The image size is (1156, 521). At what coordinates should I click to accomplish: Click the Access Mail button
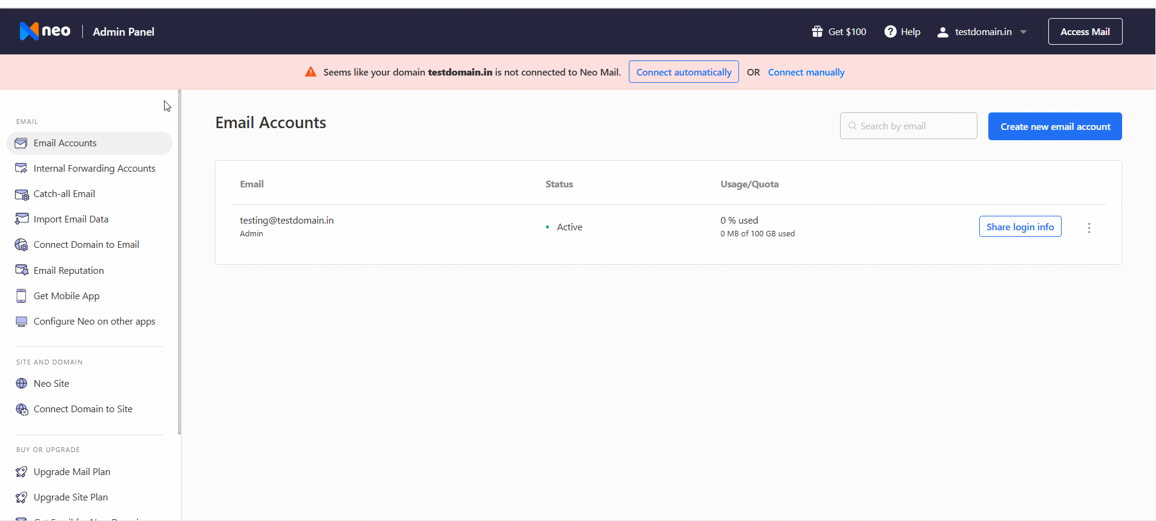(x=1085, y=31)
